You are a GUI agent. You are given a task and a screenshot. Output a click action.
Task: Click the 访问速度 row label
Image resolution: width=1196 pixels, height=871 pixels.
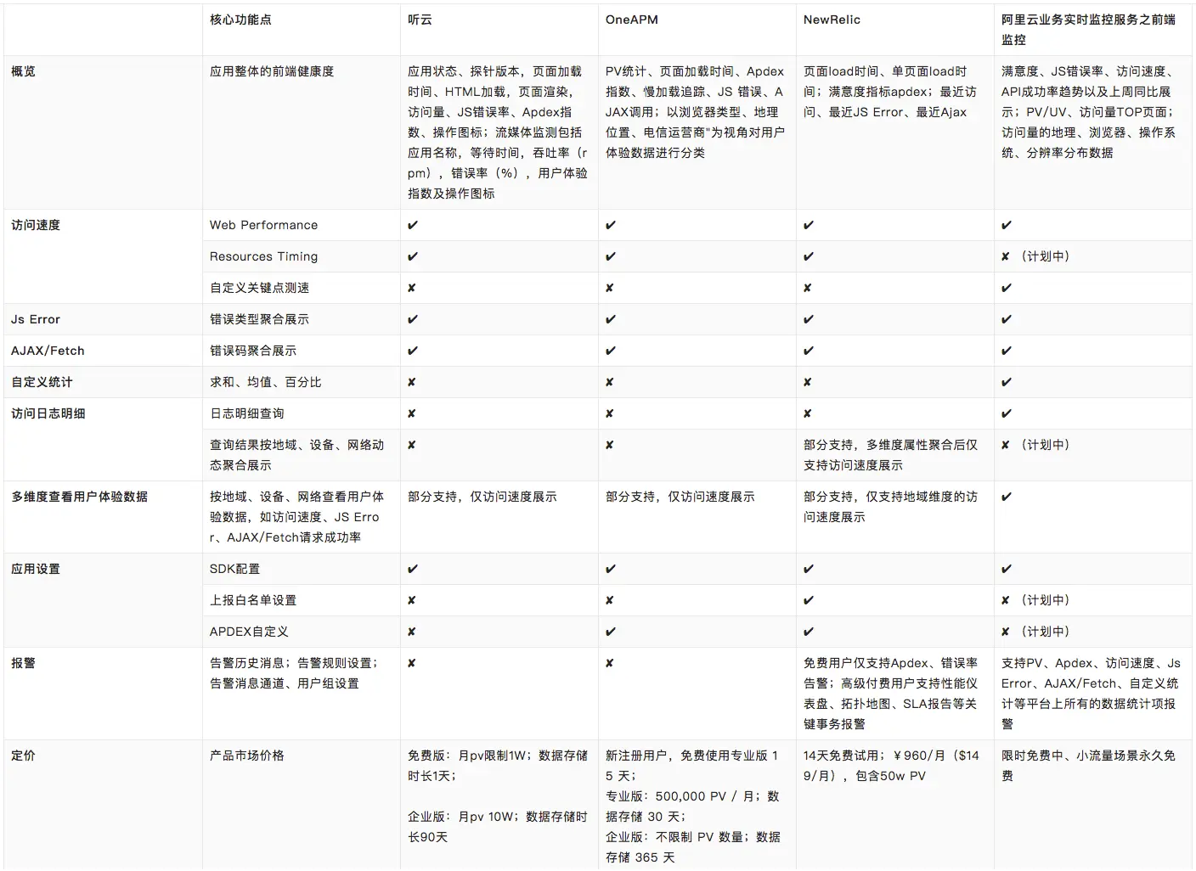[36, 225]
